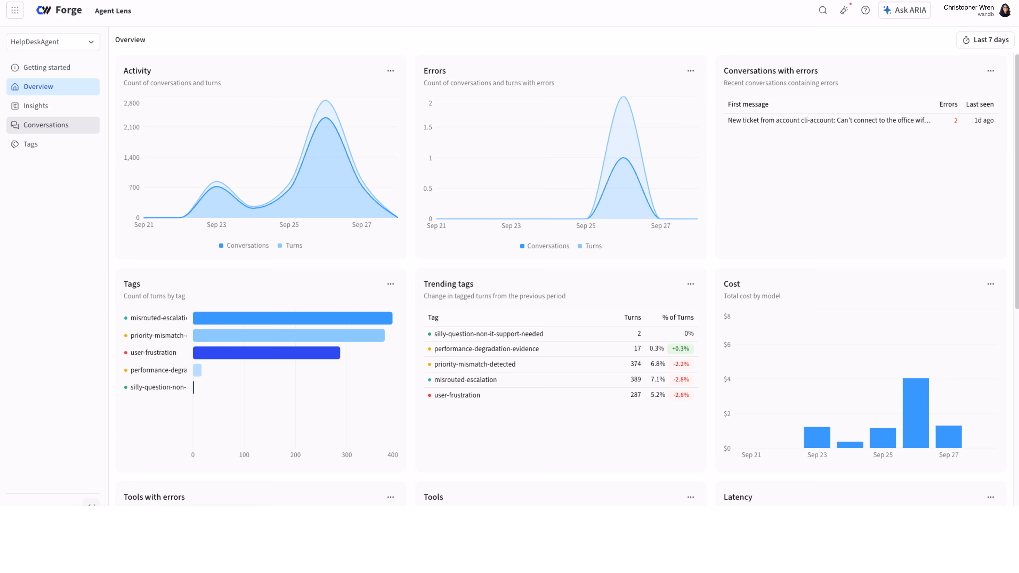
Task: Open Tags panel more options menu
Action: [x=390, y=284]
